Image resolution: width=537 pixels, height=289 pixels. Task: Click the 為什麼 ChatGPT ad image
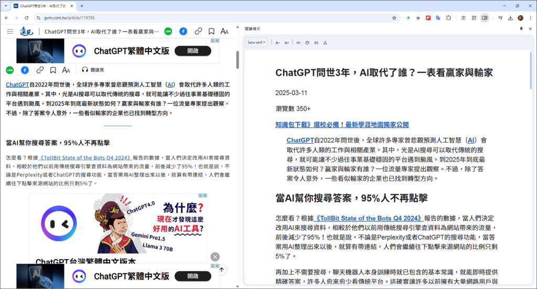tap(118, 223)
